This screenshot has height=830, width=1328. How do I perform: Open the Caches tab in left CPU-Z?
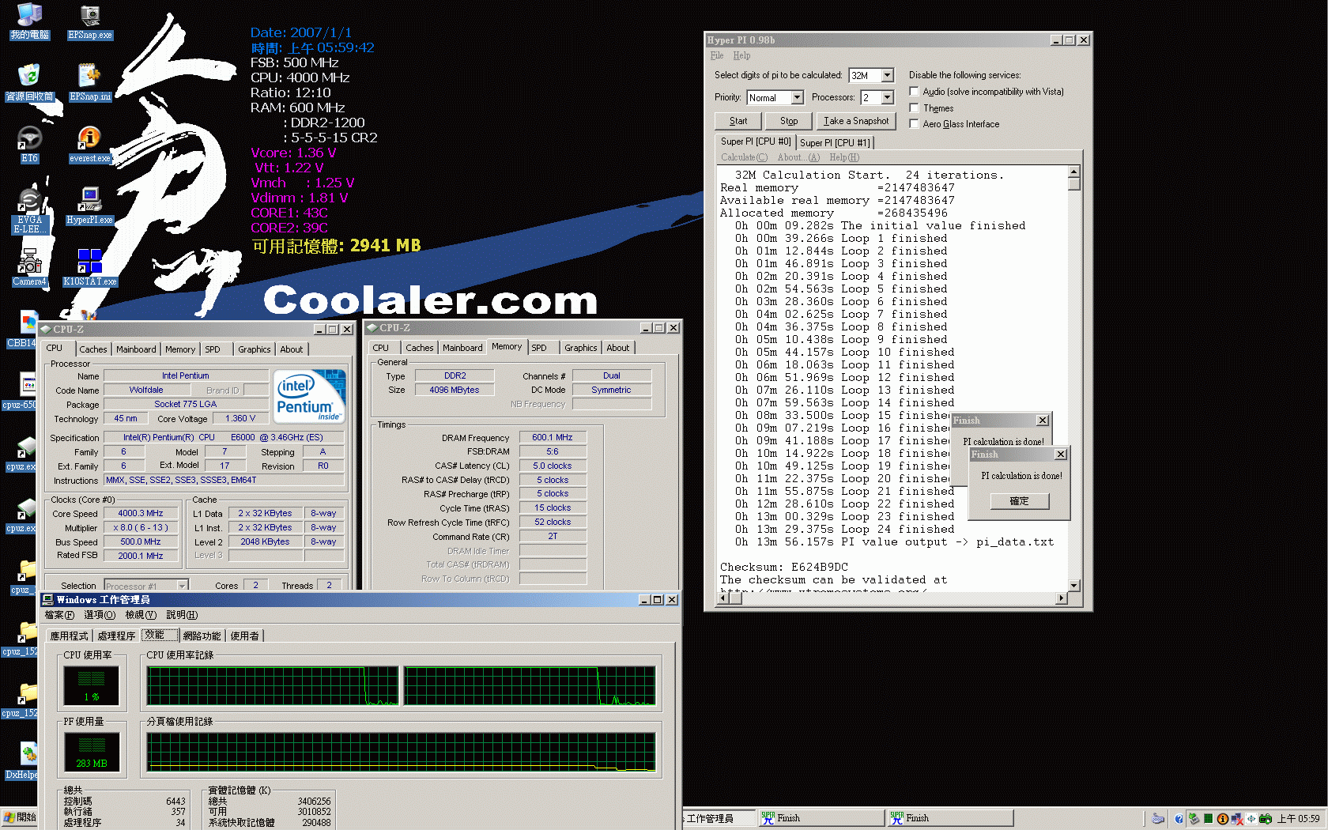pyautogui.click(x=93, y=349)
